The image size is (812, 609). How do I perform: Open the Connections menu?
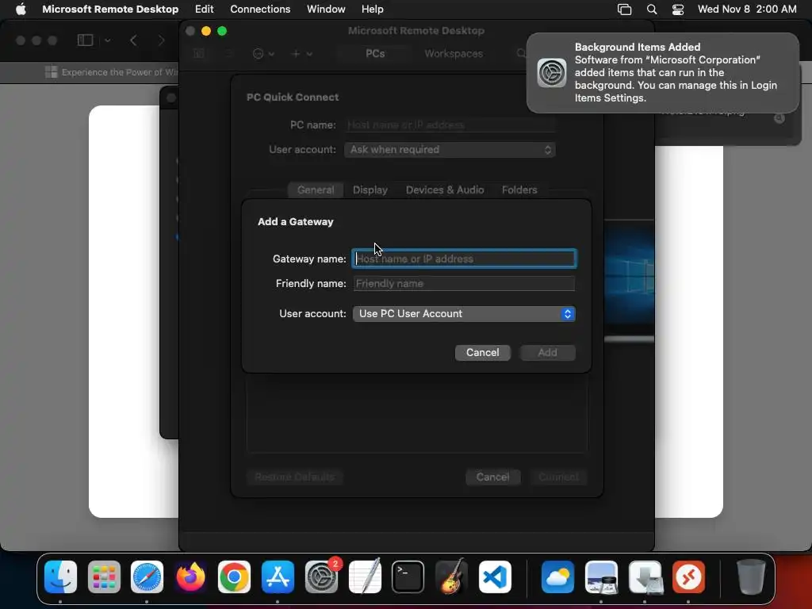(x=260, y=10)
